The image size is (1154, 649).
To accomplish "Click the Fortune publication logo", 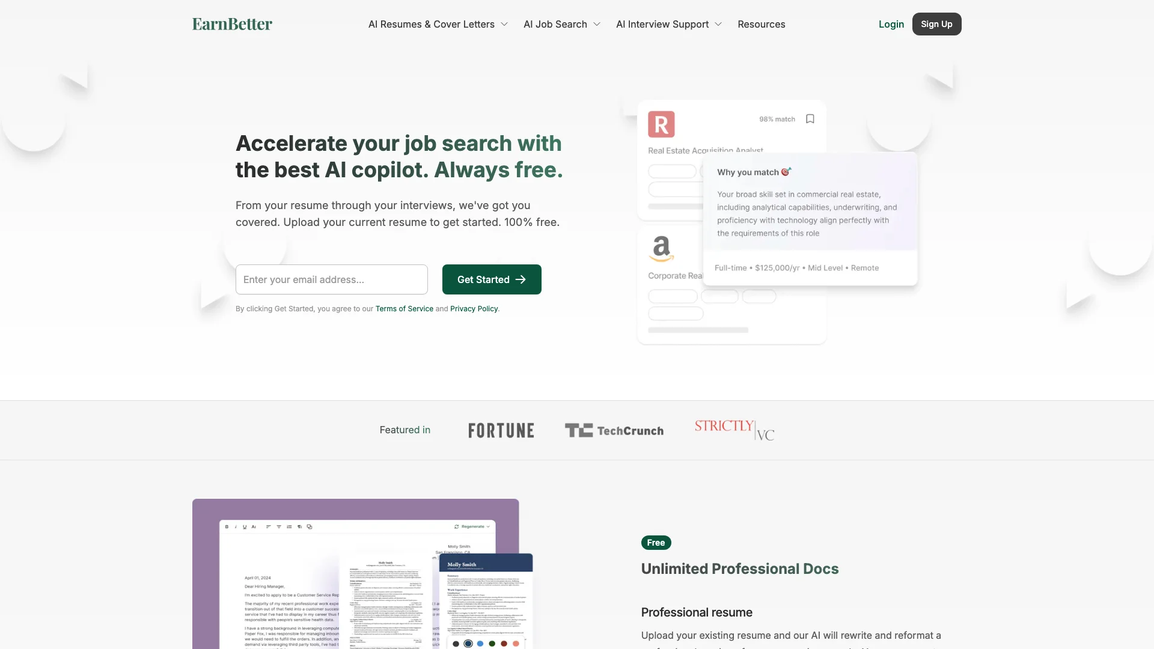I will 501,430.
